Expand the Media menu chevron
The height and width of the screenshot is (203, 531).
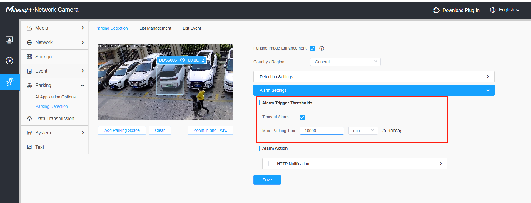pos(83,28)
